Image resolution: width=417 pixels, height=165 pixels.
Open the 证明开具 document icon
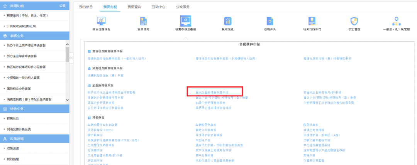coord(270,21)
